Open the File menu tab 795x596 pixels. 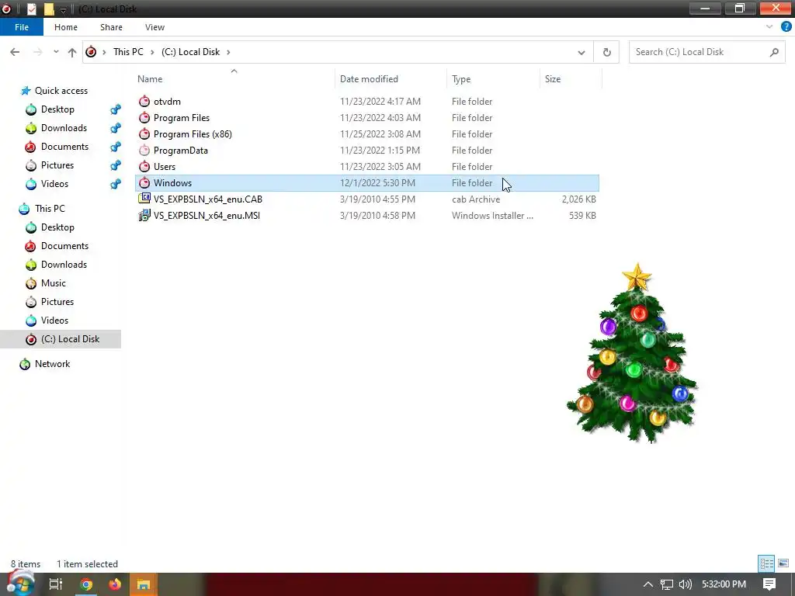(22, 27)
